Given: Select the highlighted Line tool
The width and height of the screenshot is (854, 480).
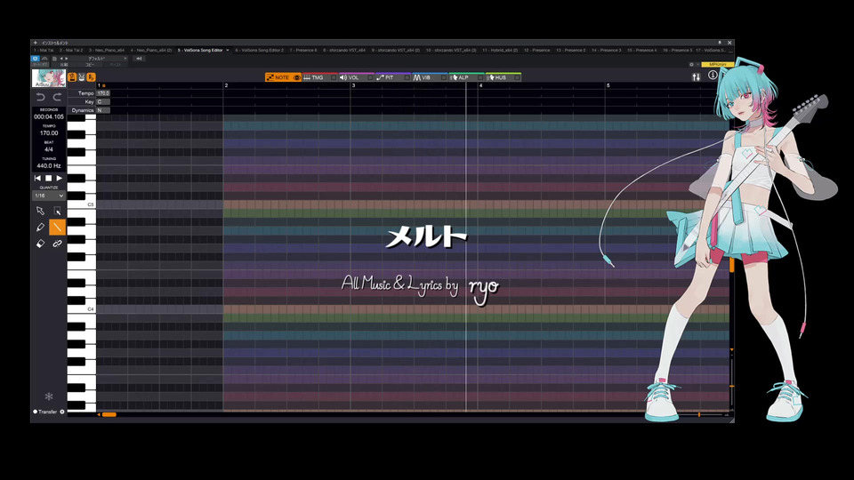Looking at the screenshot, I should 57,227.
